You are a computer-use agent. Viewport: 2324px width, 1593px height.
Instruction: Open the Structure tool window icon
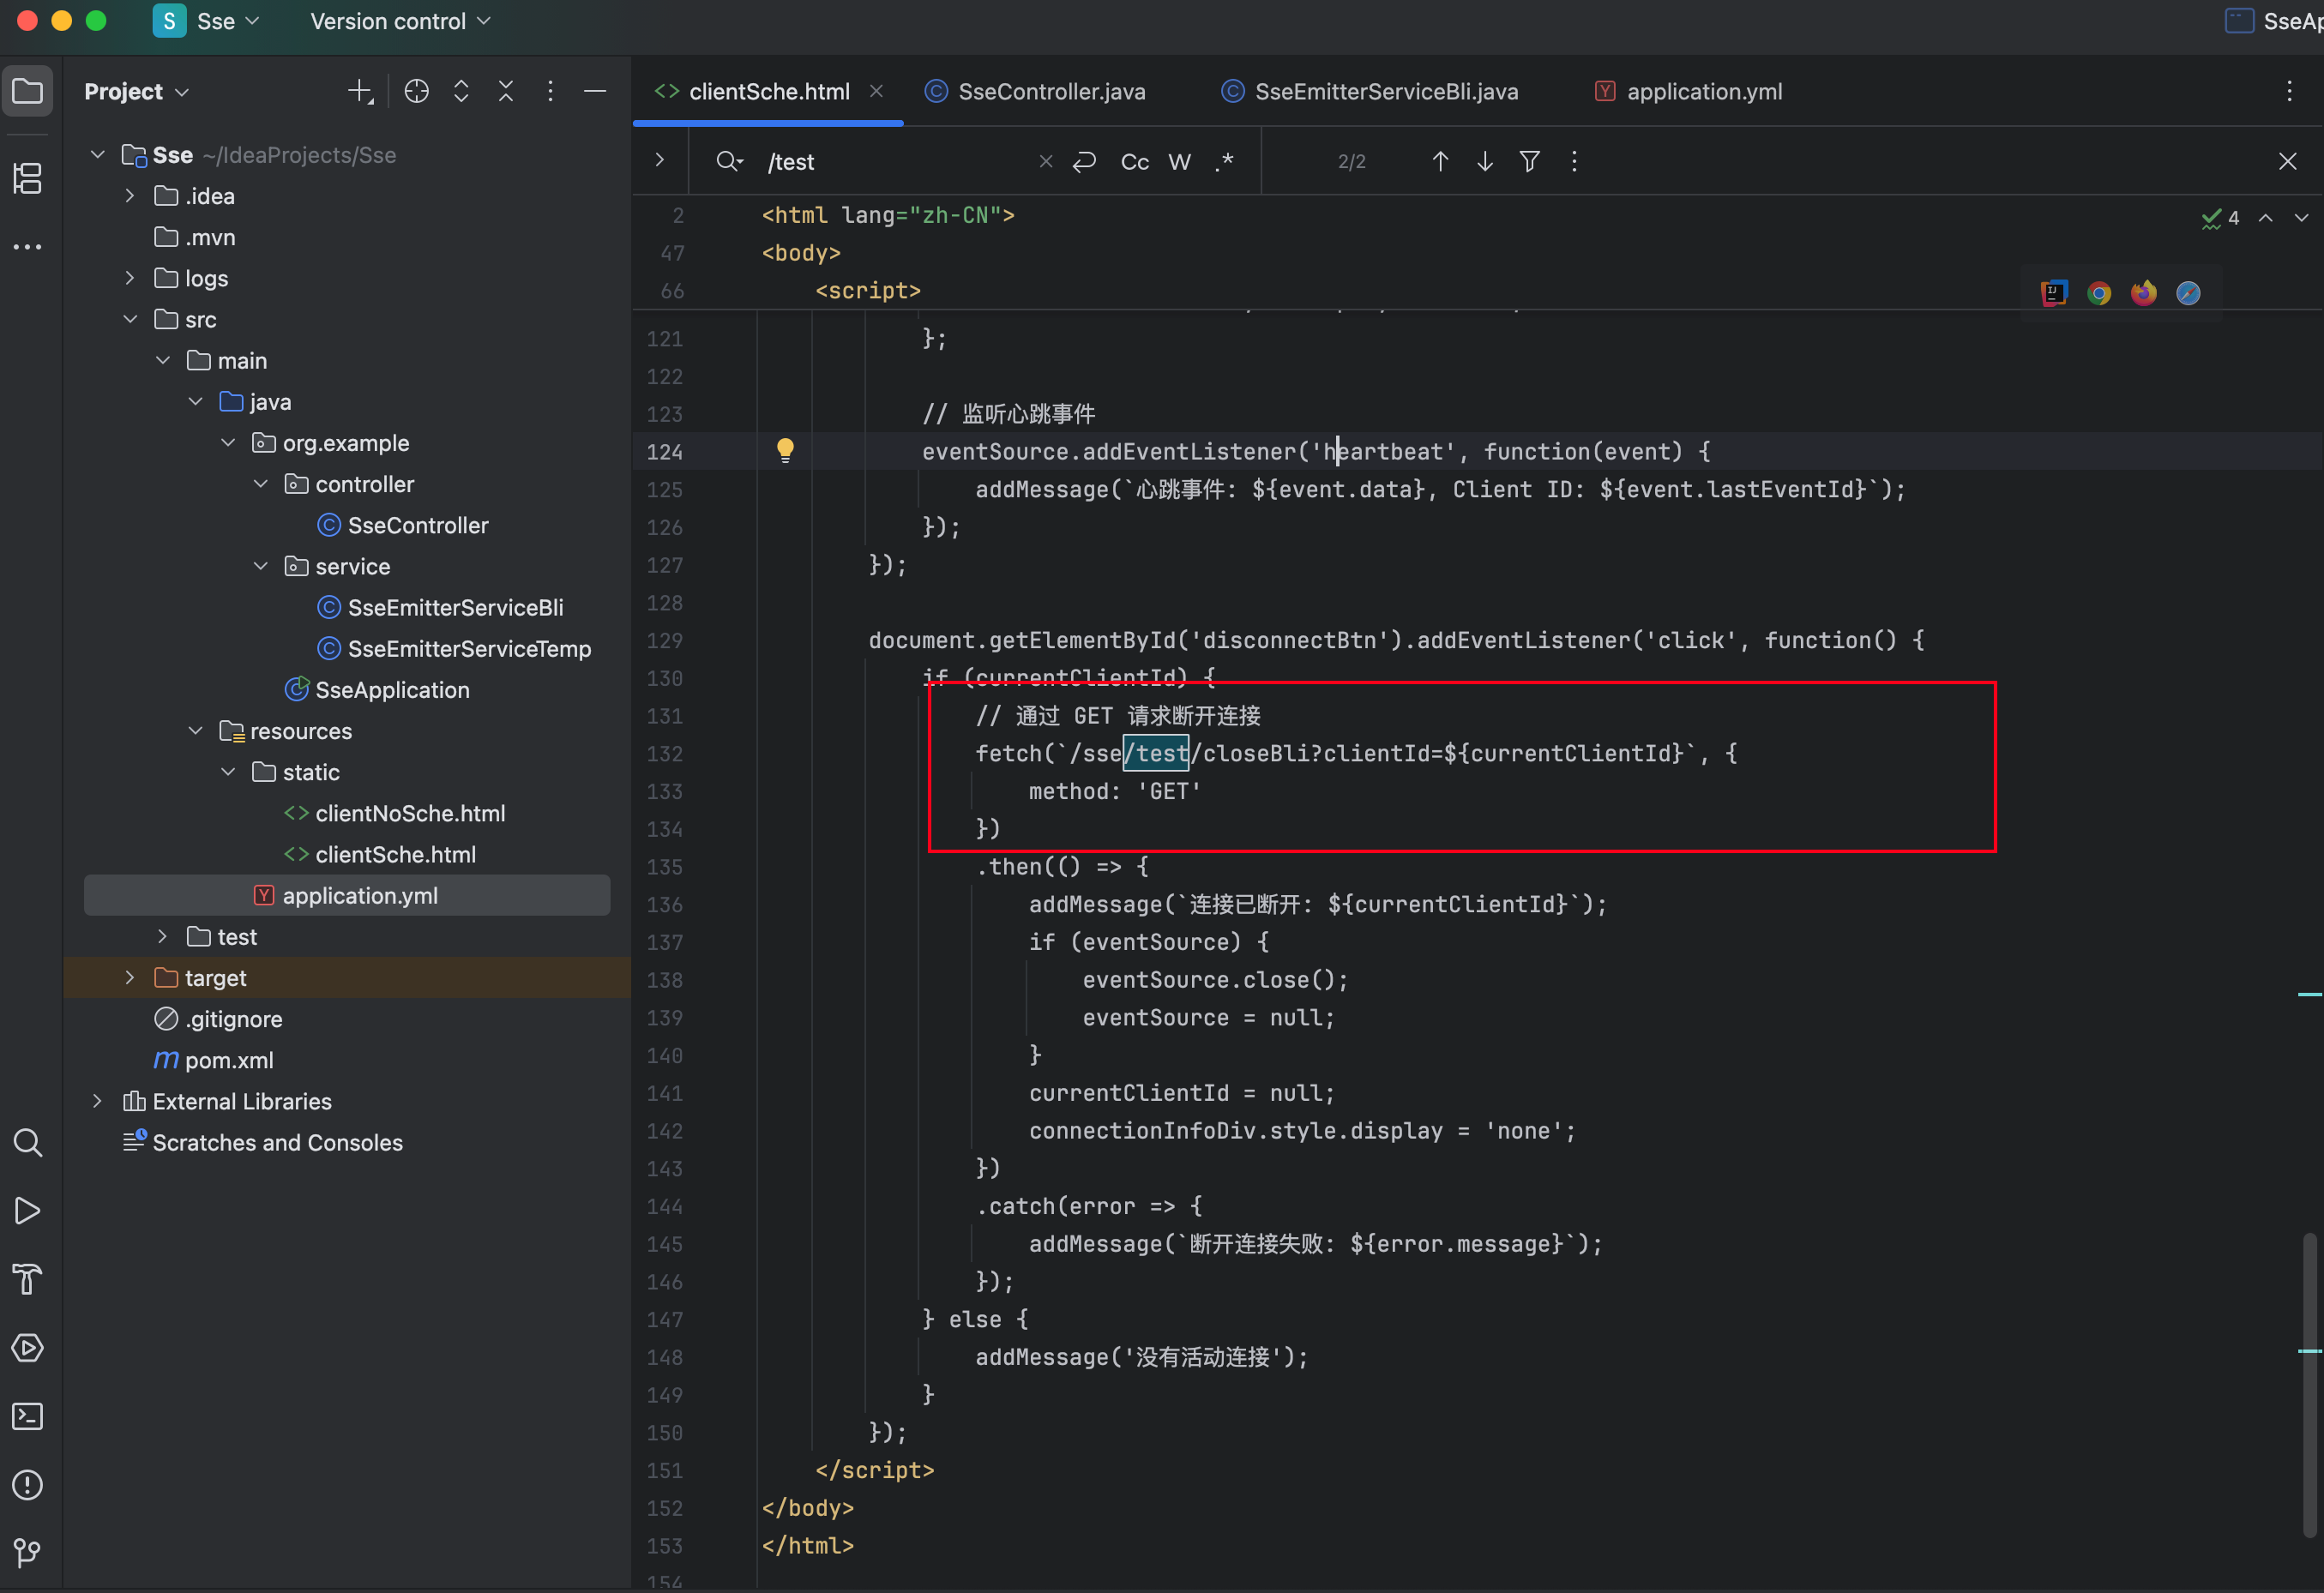(27, 179)
